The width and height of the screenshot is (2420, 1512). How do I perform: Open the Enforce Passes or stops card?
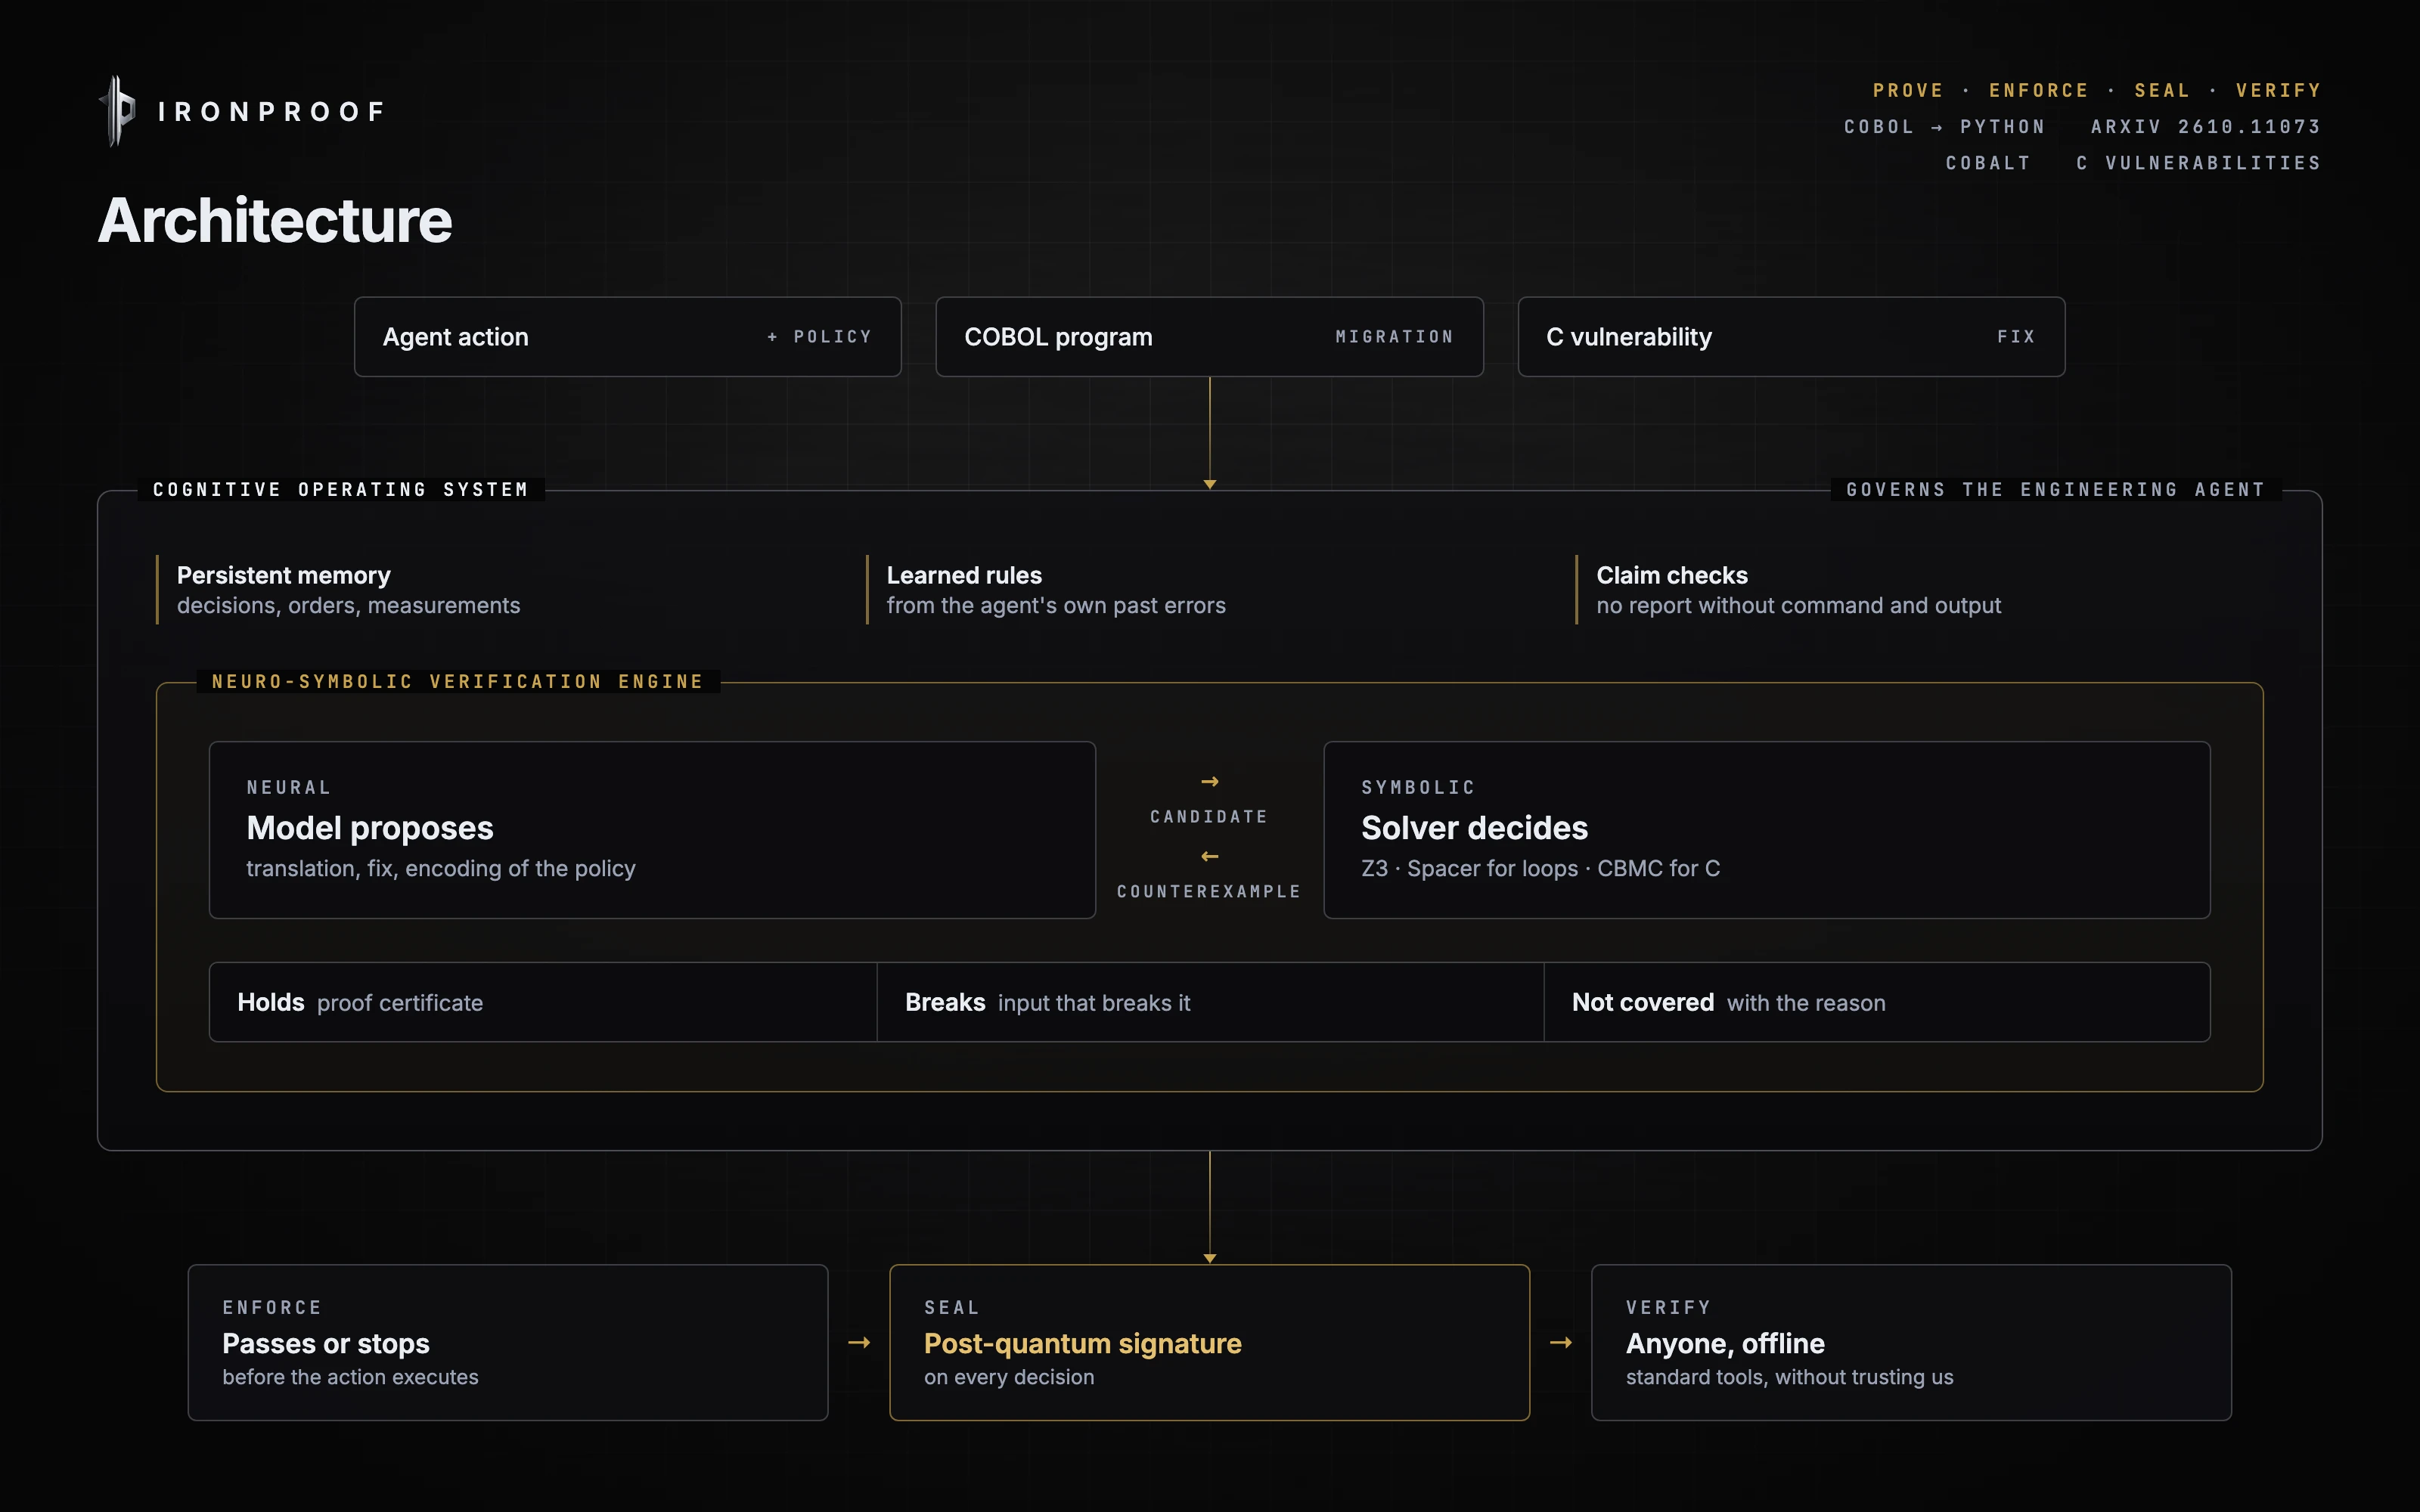(508, 1343)
